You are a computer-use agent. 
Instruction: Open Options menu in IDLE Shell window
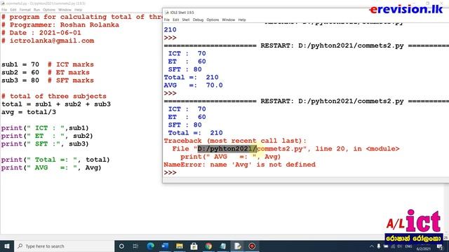point(213,20)
